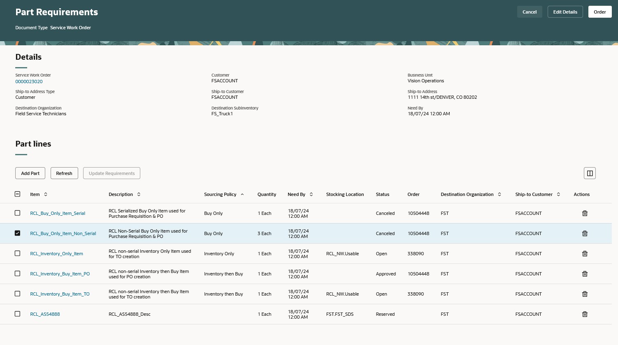The image size is (618, 345).
Task: Delete the RCL_Inventory_Buy_Item_TO part line
Action: [585, 294]
